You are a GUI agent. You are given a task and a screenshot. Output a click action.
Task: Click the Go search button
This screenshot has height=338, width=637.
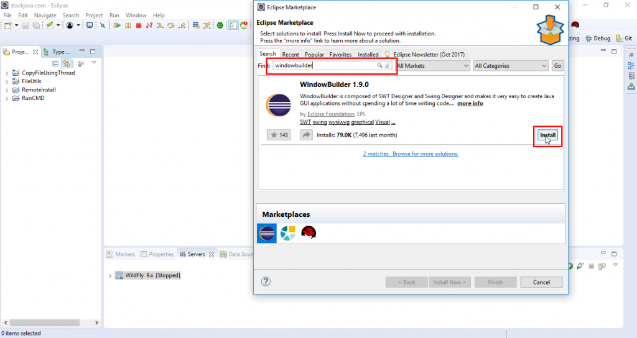pos(557,66)
